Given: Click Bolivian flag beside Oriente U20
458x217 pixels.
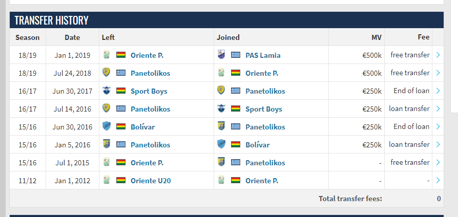Looking at the screenshot, I should point(121,181).
